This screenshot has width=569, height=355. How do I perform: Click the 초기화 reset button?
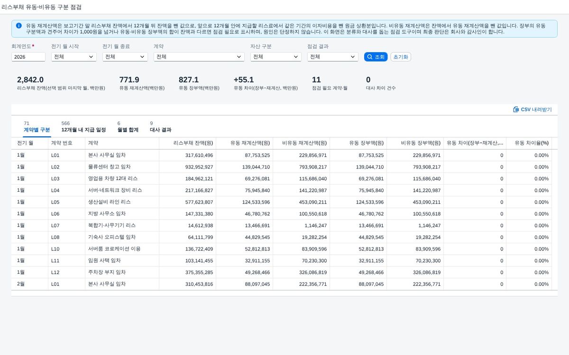401,57
